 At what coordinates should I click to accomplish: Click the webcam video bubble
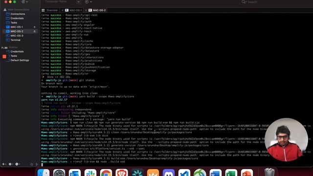[286, 139]
